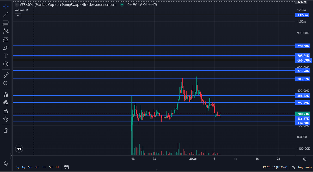Click the 18 date on time axis
The image size is (313, 172).
(x=133, y=159)
